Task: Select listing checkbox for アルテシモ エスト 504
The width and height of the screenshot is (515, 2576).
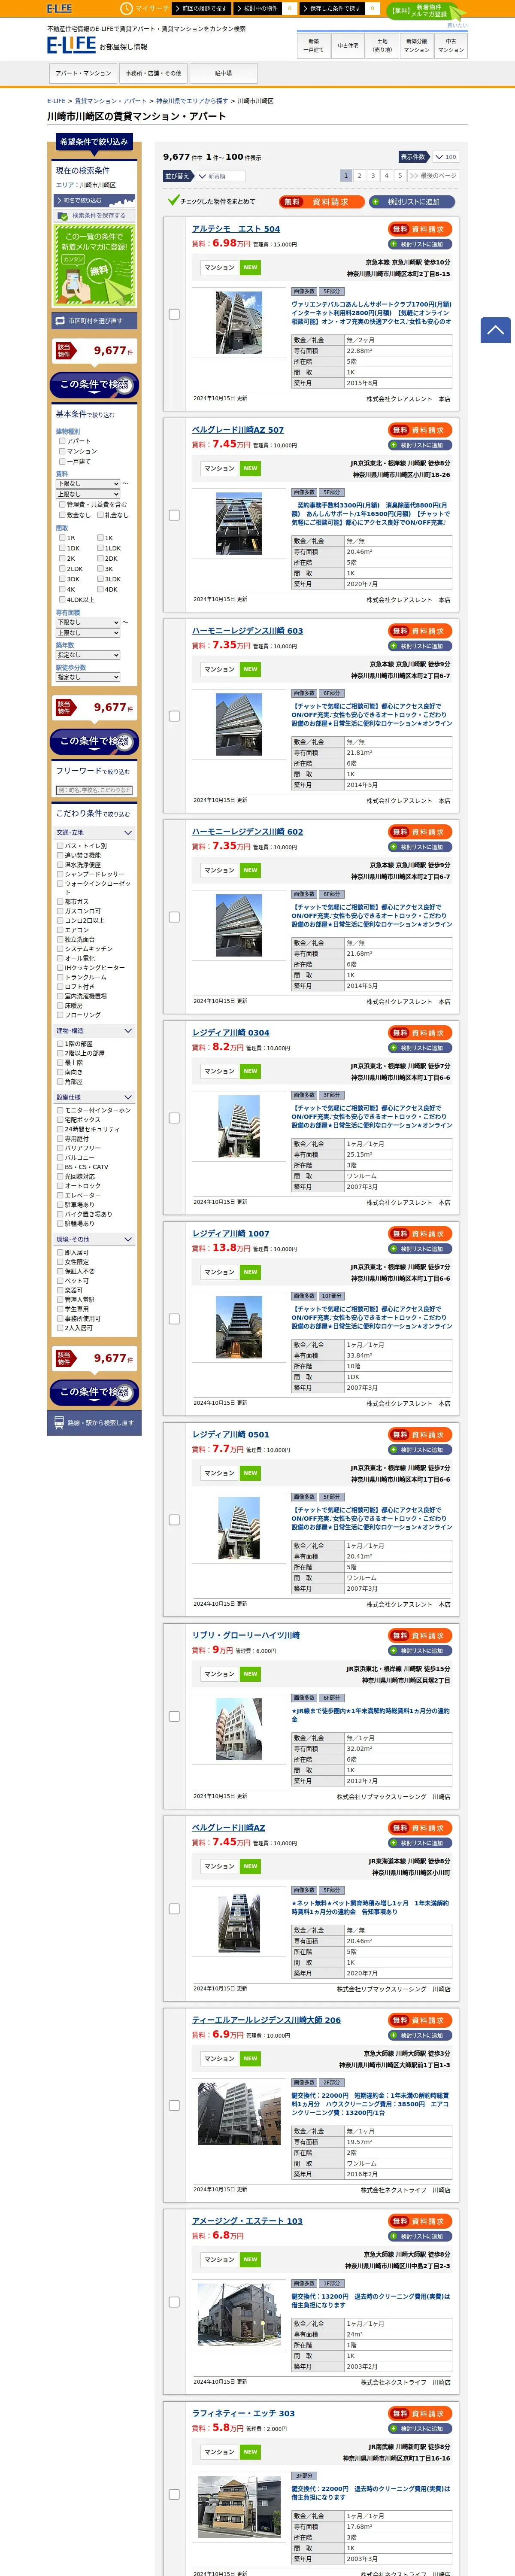Action: pyautogui.click(x=174, y=314)
